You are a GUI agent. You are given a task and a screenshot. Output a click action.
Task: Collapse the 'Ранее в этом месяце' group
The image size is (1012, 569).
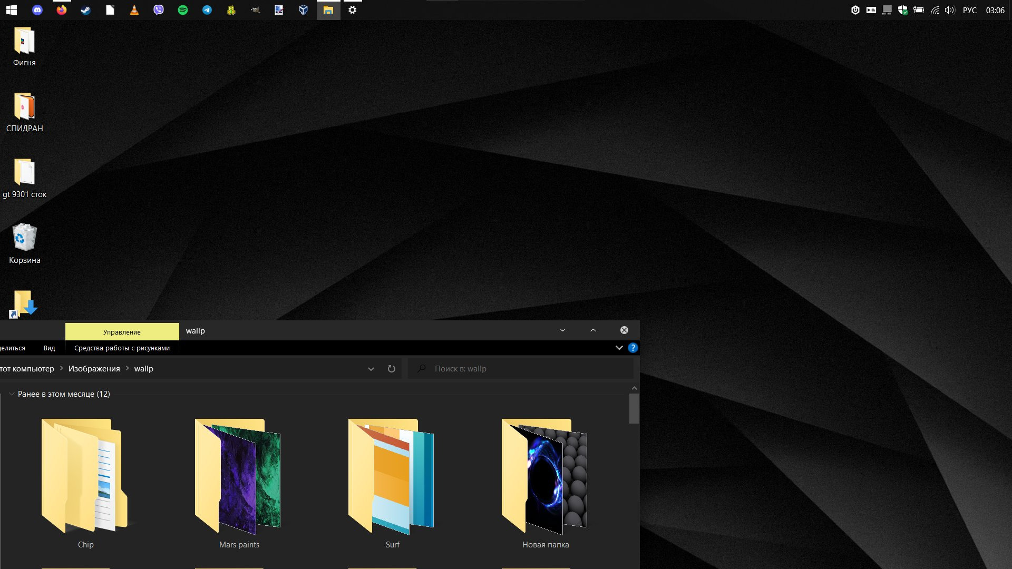[12, 394]
